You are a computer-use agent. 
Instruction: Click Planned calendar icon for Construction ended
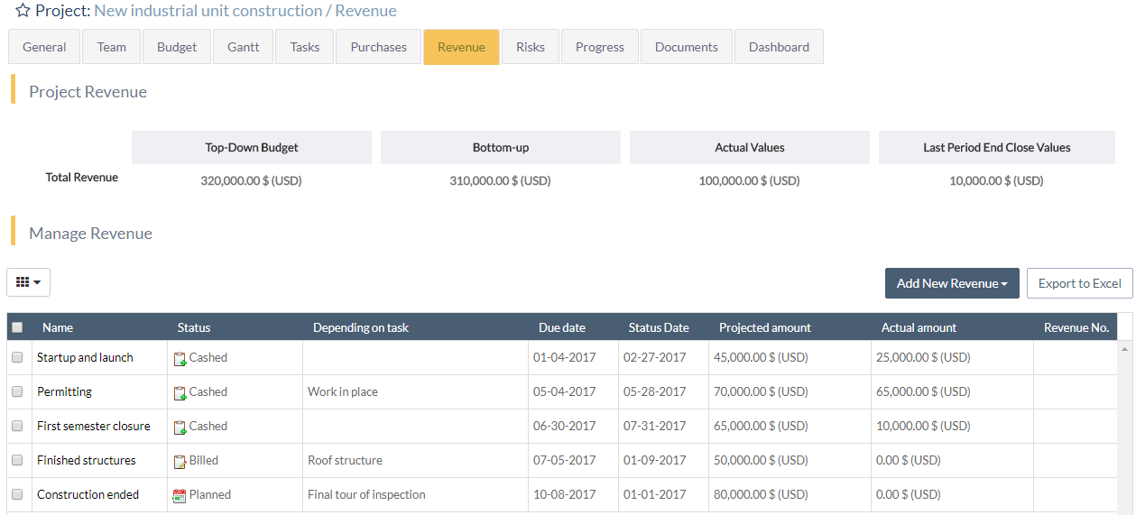pos(180,495)
